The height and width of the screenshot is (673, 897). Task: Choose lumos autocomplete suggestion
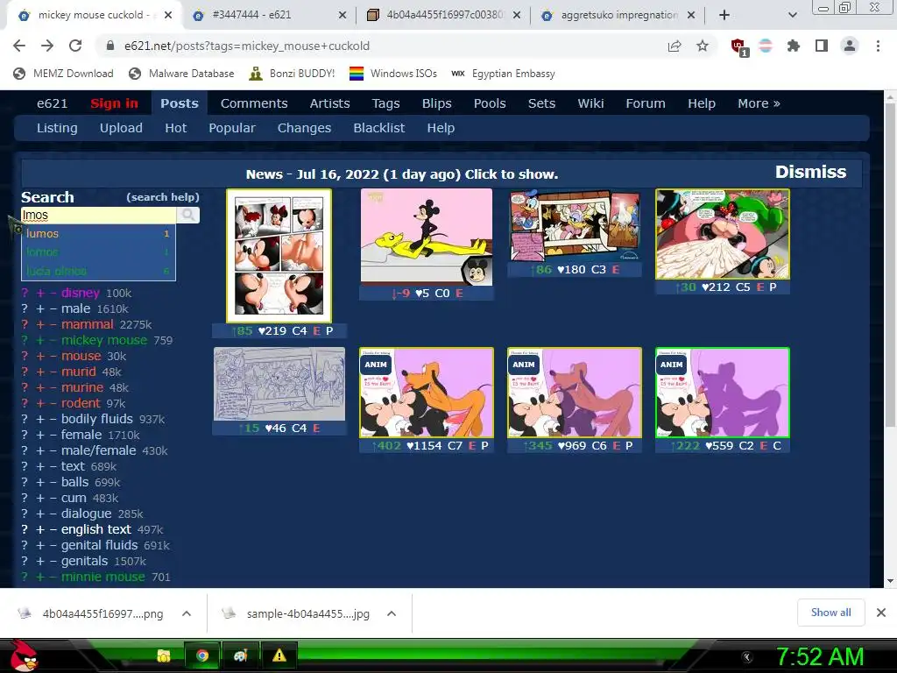(x=98, y=233)
